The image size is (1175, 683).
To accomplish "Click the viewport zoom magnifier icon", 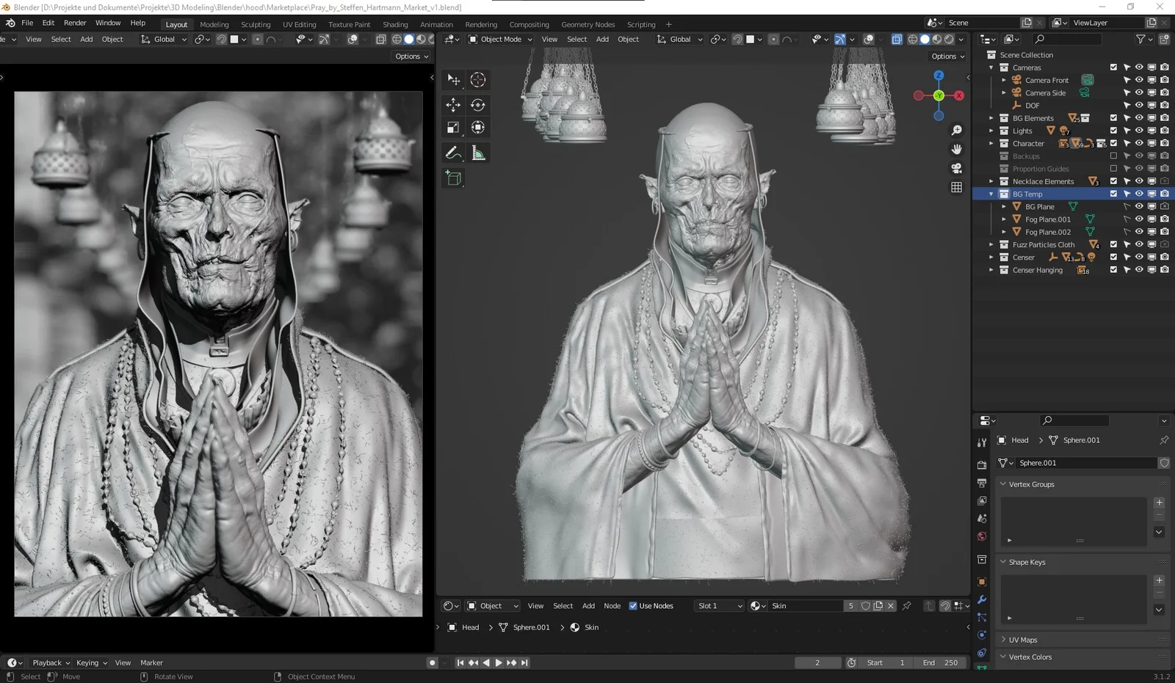I will (956, 130).
